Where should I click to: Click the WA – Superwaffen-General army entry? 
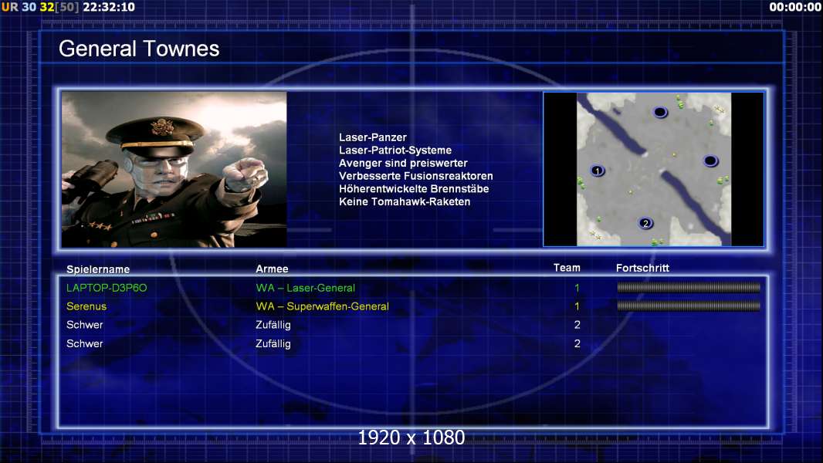(322, 306)
